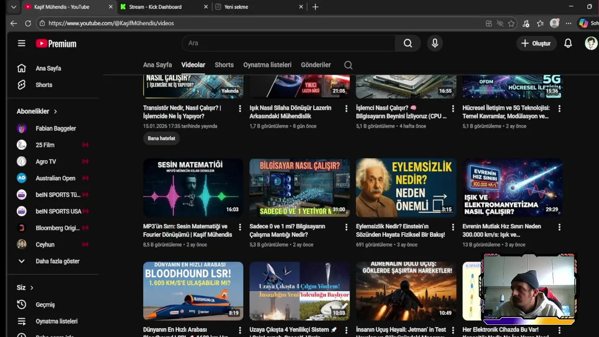Open options for Transistör Nedir video
This screenshot has width=599, height=337.
240,109
